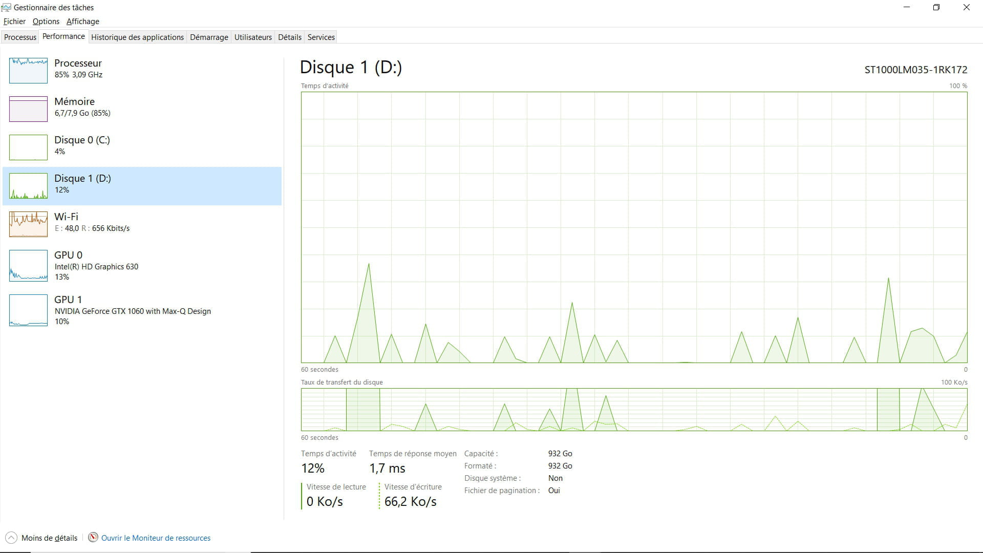Click the Processeur mini graph thumbnail
Image resolution: width=983 pixels, height=553 pixels.
point(28,70)
